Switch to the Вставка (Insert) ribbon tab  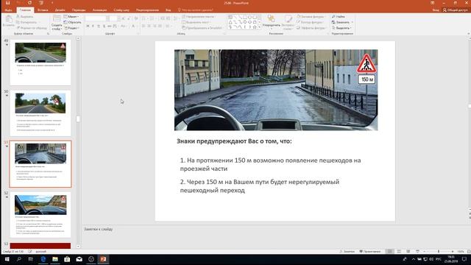point(43,10)
